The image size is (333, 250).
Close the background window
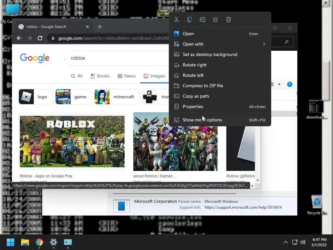coord(290,28)
